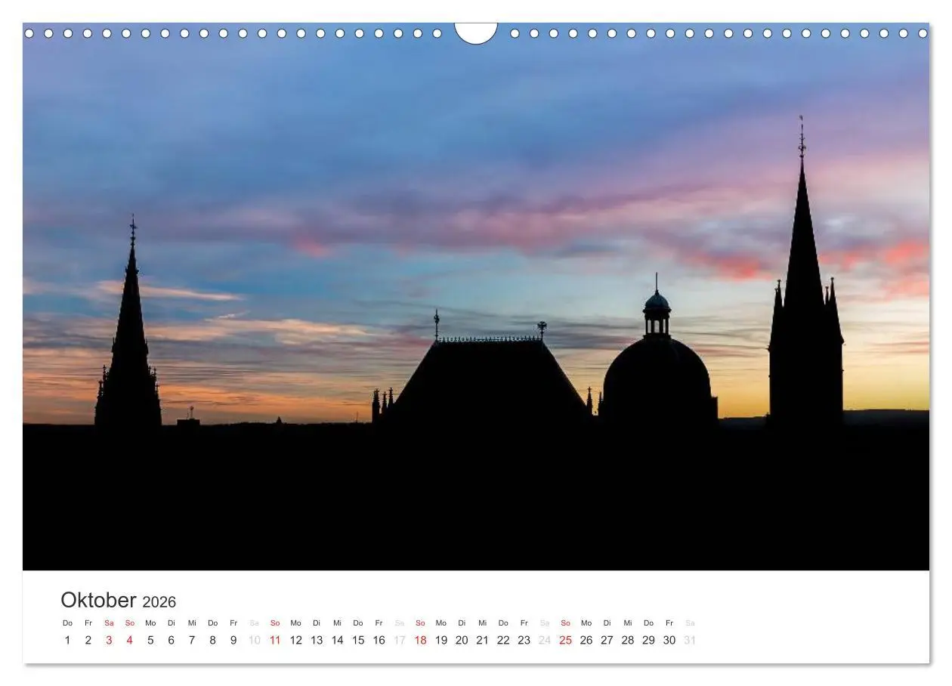Click the red date 18

(419, 639)
